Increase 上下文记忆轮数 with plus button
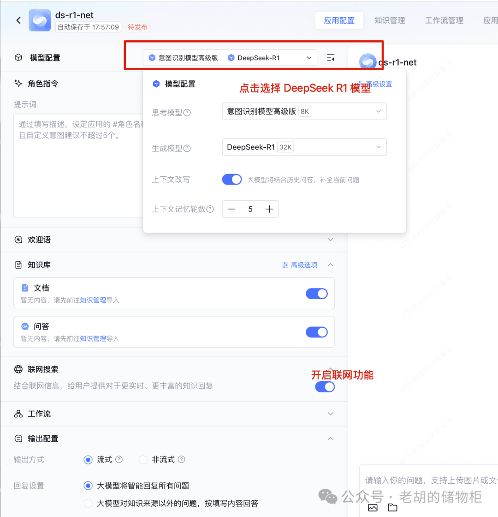 [x=269, y=209]
